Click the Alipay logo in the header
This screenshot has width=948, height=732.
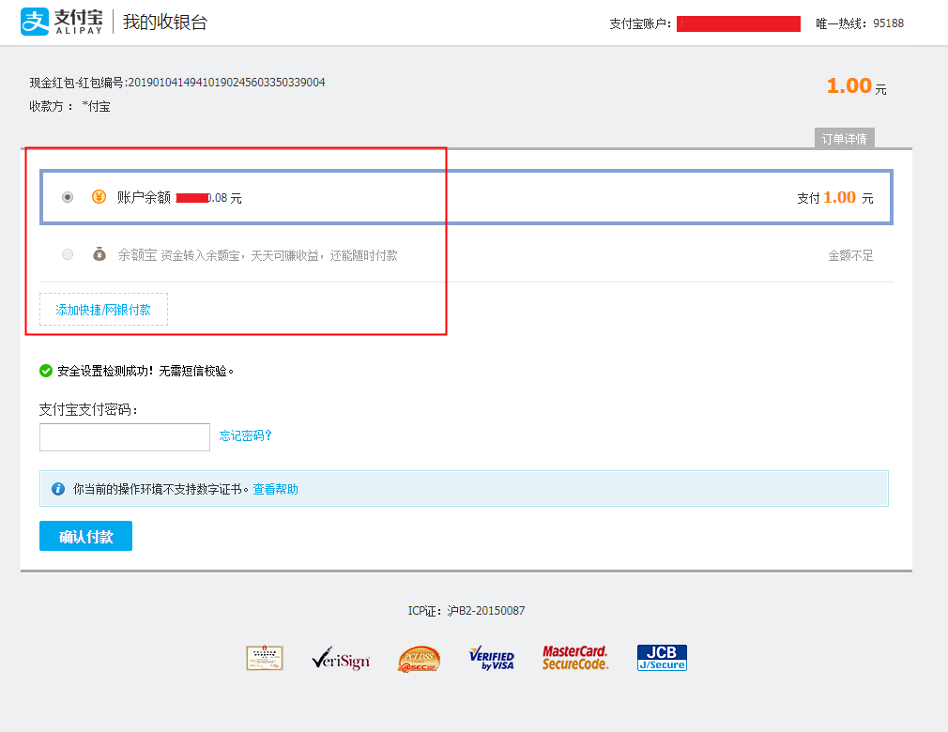[62, 22]
